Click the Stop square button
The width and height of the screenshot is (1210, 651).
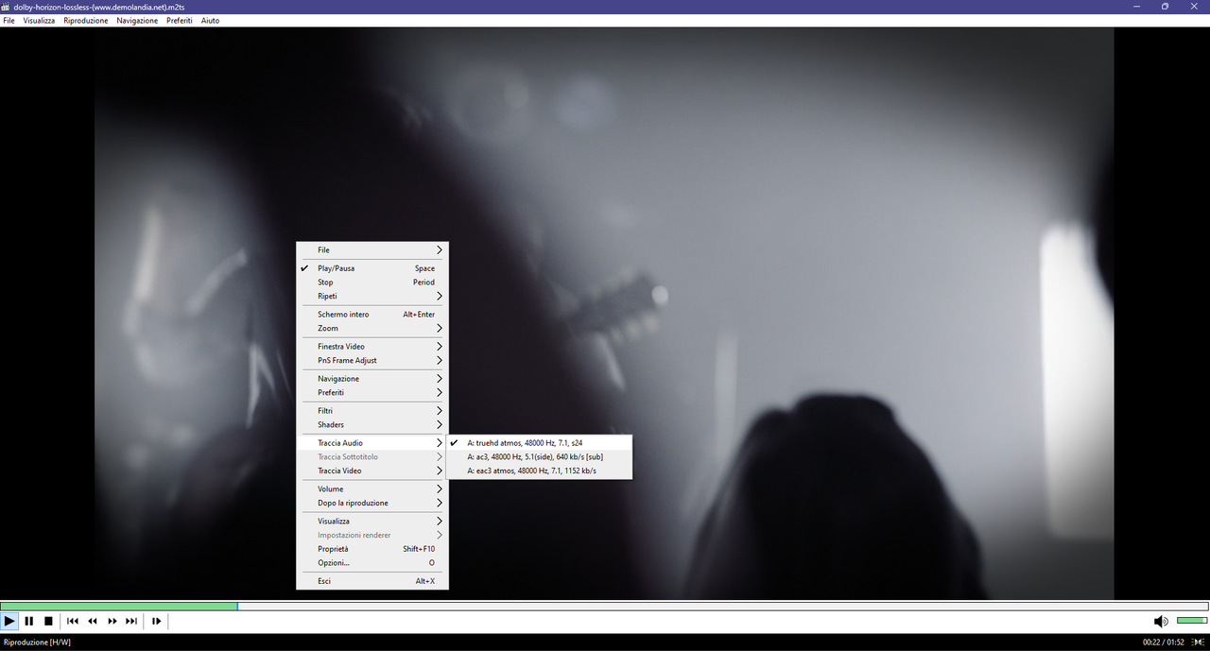coord(48,621)
